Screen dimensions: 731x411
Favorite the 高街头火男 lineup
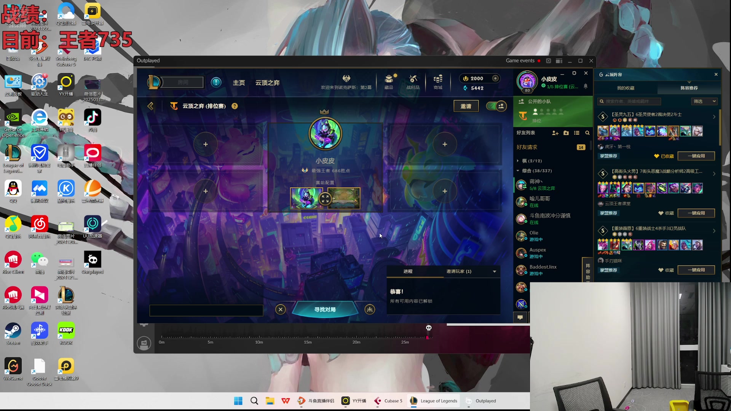661,213
